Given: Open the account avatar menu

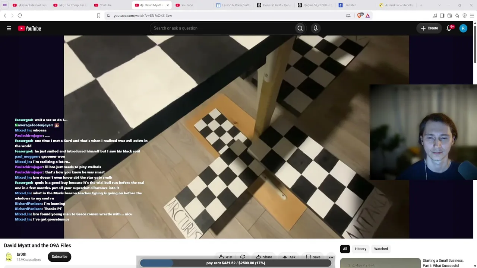Looking at the screenshot, I should coord(463,28).
